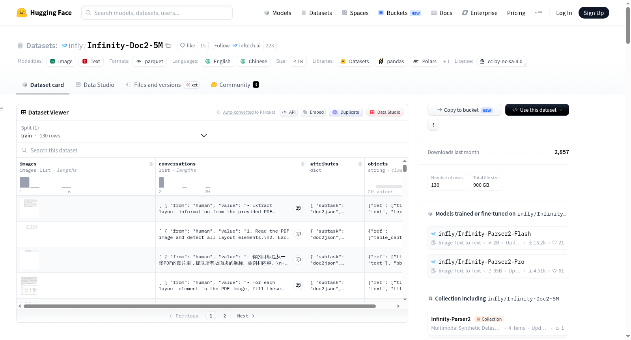631x340 pixels.
Task: Switch to the Community tab
Action: [235, 85]
